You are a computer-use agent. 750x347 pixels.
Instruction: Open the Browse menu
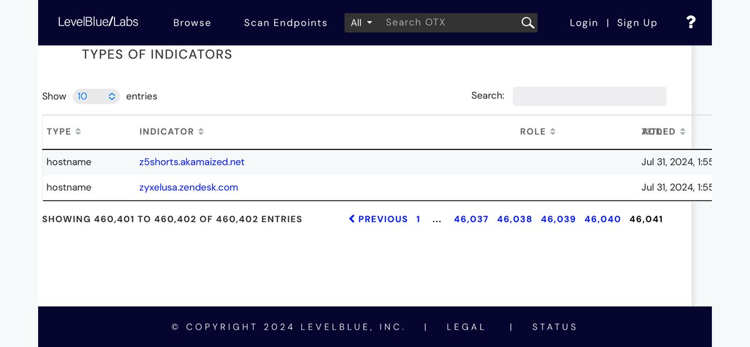click(192, 23)
